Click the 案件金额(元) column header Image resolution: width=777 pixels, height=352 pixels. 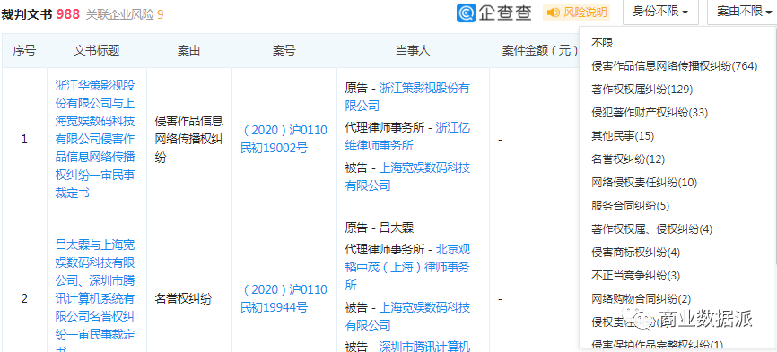pos(540,50)
